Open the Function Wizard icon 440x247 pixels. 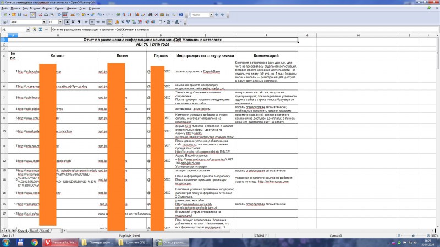[35, 30]
